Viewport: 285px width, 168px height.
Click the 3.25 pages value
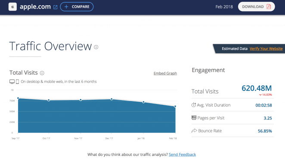[268, 118]
